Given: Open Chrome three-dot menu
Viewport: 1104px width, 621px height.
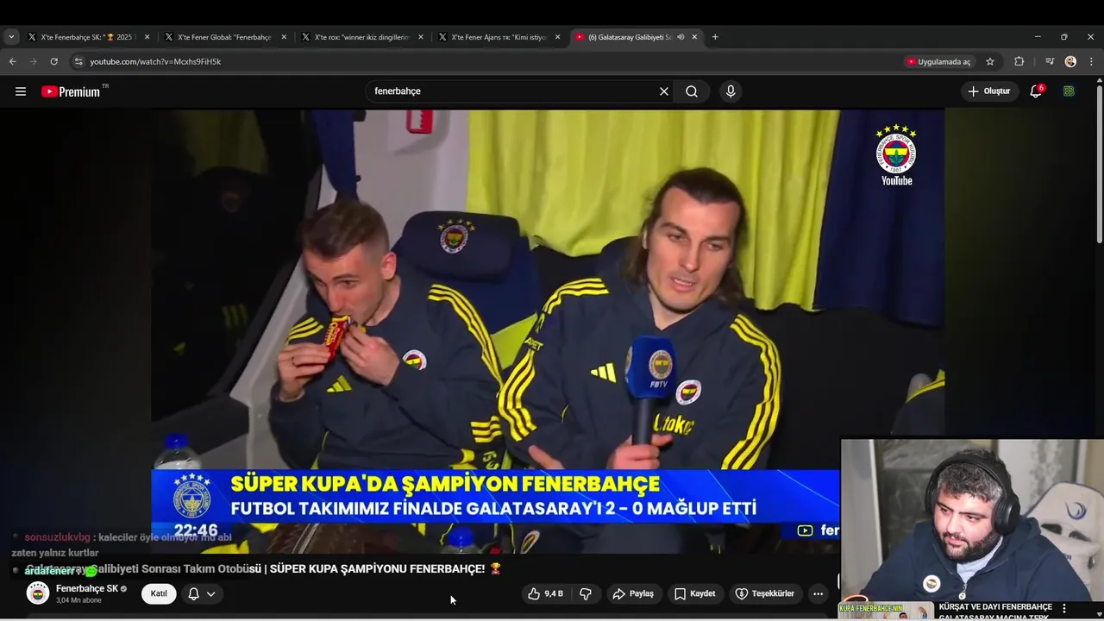Looking at the screenshot, I should pyautogui.click(x=1091, y=62).
